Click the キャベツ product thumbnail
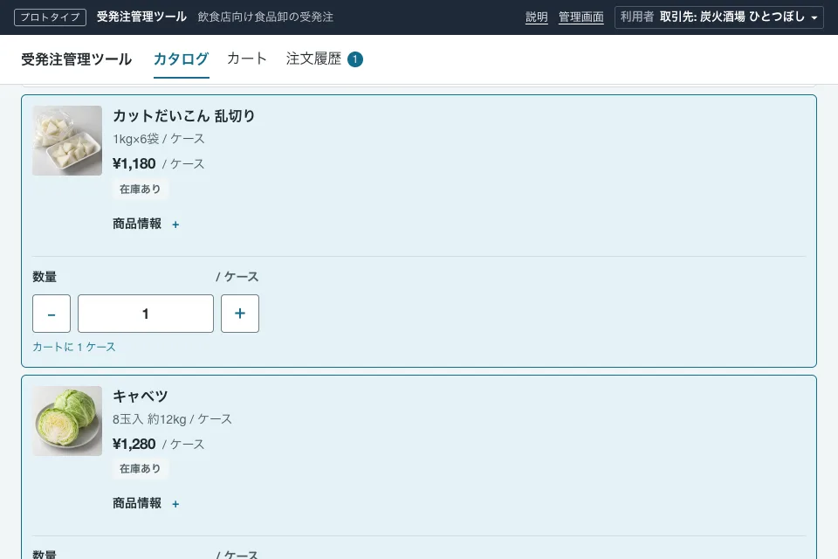838x559 pixels. point(67,421)
